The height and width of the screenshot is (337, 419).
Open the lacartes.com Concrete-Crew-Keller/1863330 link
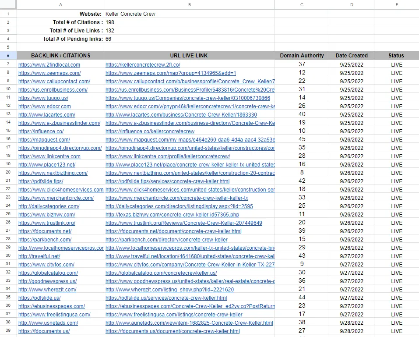(x=181, y=115)
